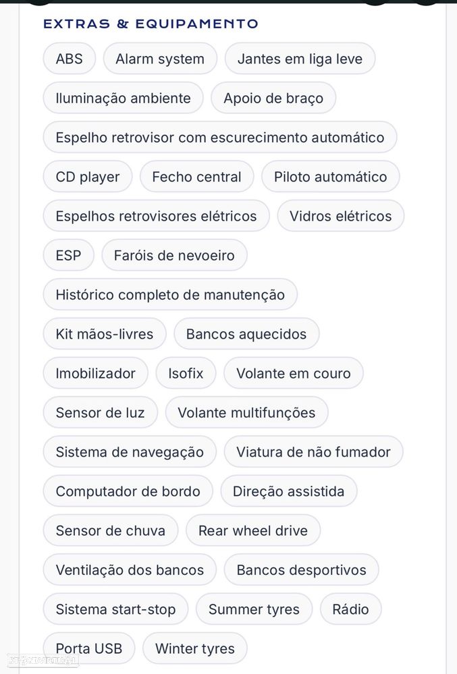This screenshot has height=674, width=457.
Task: Click the CD player chip
Action: [88, 177]
